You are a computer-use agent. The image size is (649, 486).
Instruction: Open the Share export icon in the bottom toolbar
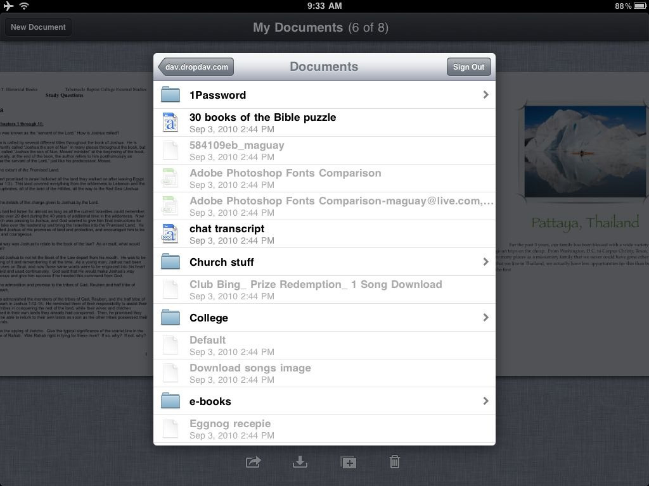click(x=252, y=462)
